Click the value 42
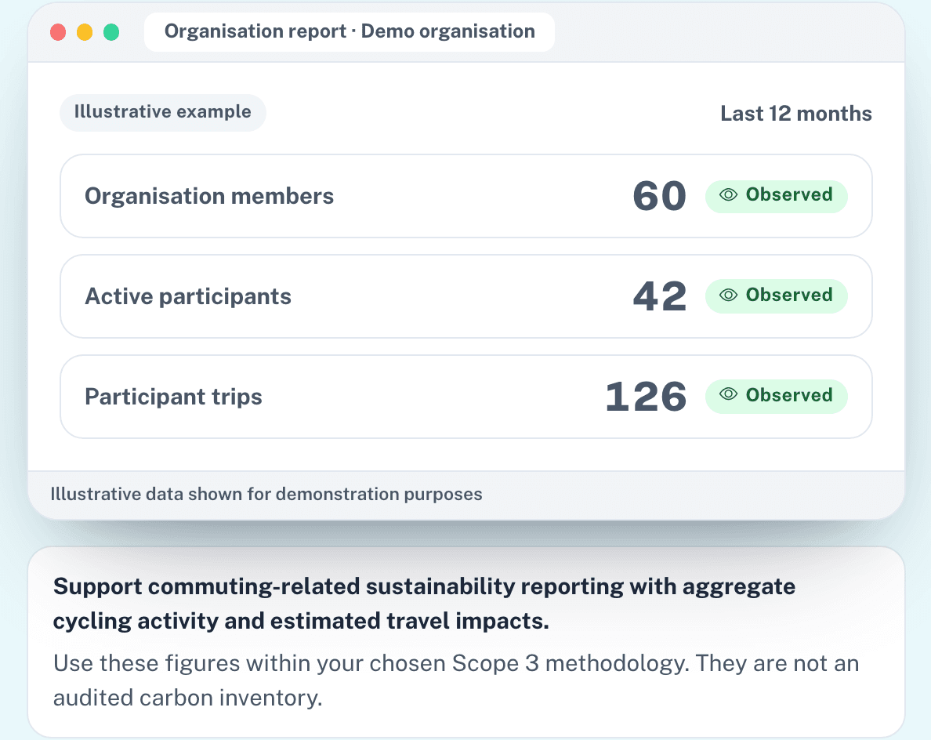The width and height of the screenshot is (931, 740). [x=659, y=296]
